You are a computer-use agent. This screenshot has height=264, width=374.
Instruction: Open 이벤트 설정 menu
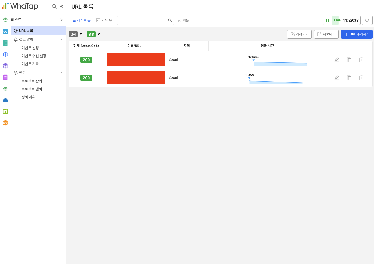[x=30, y=48]
